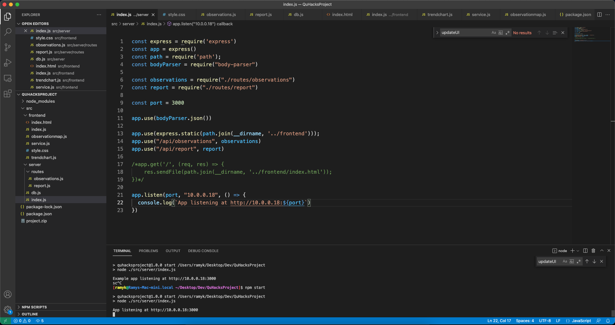Toggle Match Whole Word in terminal find

pyautogui.click(x=572, y=261)
